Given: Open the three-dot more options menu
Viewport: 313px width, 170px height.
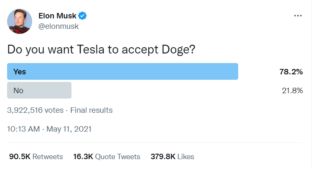Looking at the screenshot, I should (298, 15).
